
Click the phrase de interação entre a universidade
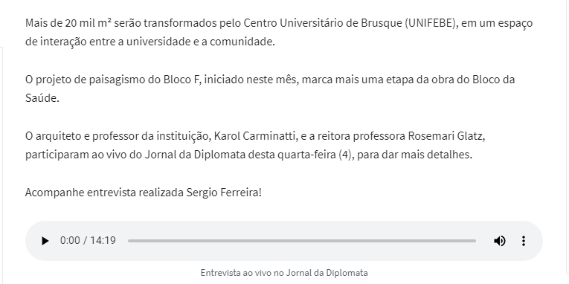tap(108, 42)
